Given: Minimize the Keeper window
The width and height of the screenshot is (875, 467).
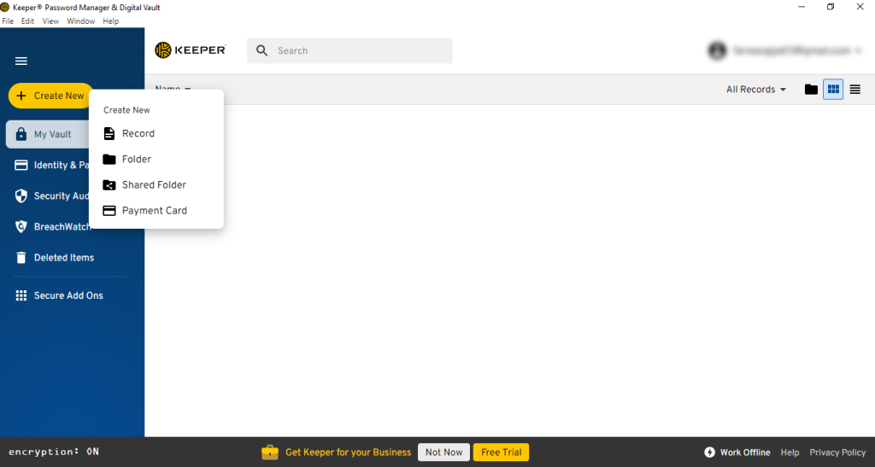Looking at the screenshot, I should click(x=802, y=7).
